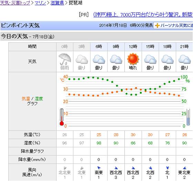Select the 15時 column header

pos(150,47)
